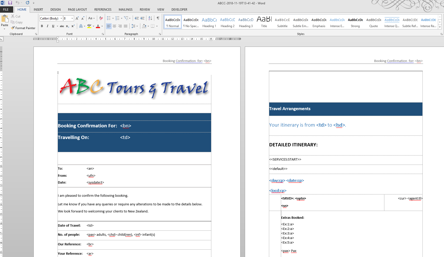Sort the selected text A to Z

[150, 18]
